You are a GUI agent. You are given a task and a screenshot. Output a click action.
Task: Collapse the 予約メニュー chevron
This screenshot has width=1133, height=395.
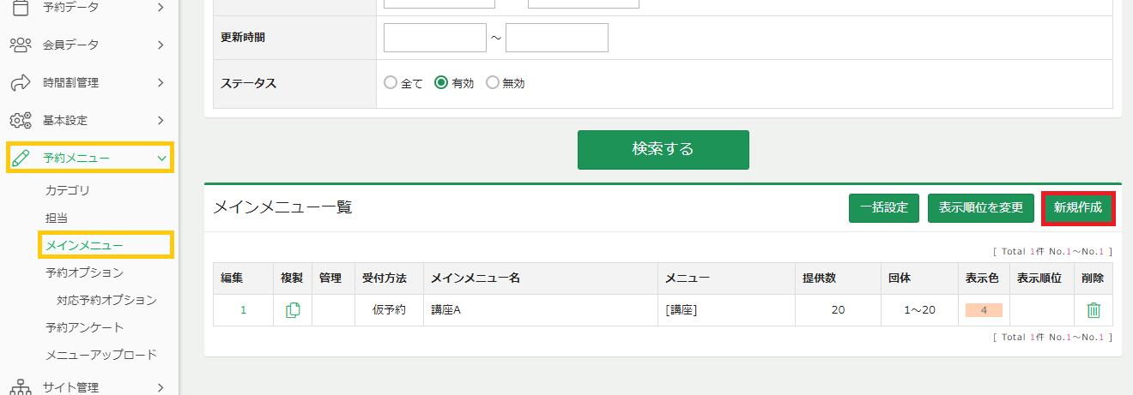[x=161, y=158]
